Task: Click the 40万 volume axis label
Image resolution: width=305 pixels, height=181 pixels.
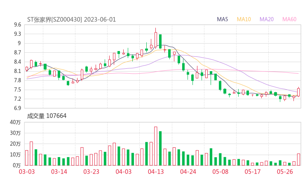Action: tap(15, 122)
